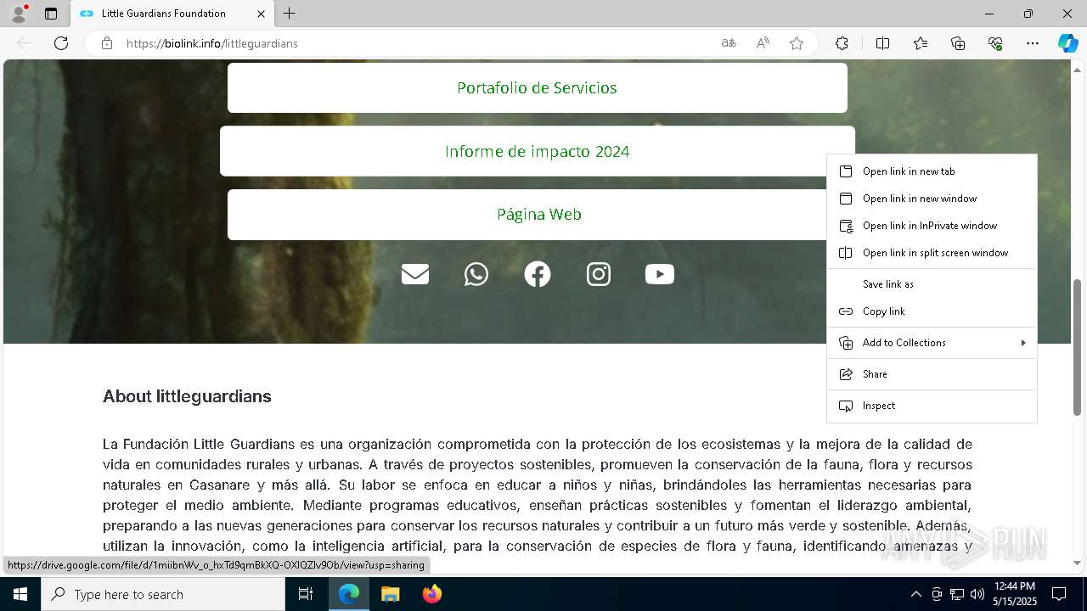Open the Extensions puzzle icon
1087x611 pixels.
[x=842, y=43]
